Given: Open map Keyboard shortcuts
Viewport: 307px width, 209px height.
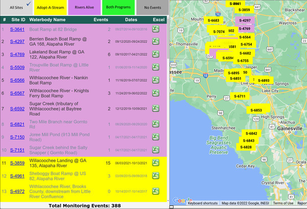Looking at the screenshot, I should click(203, 203).
